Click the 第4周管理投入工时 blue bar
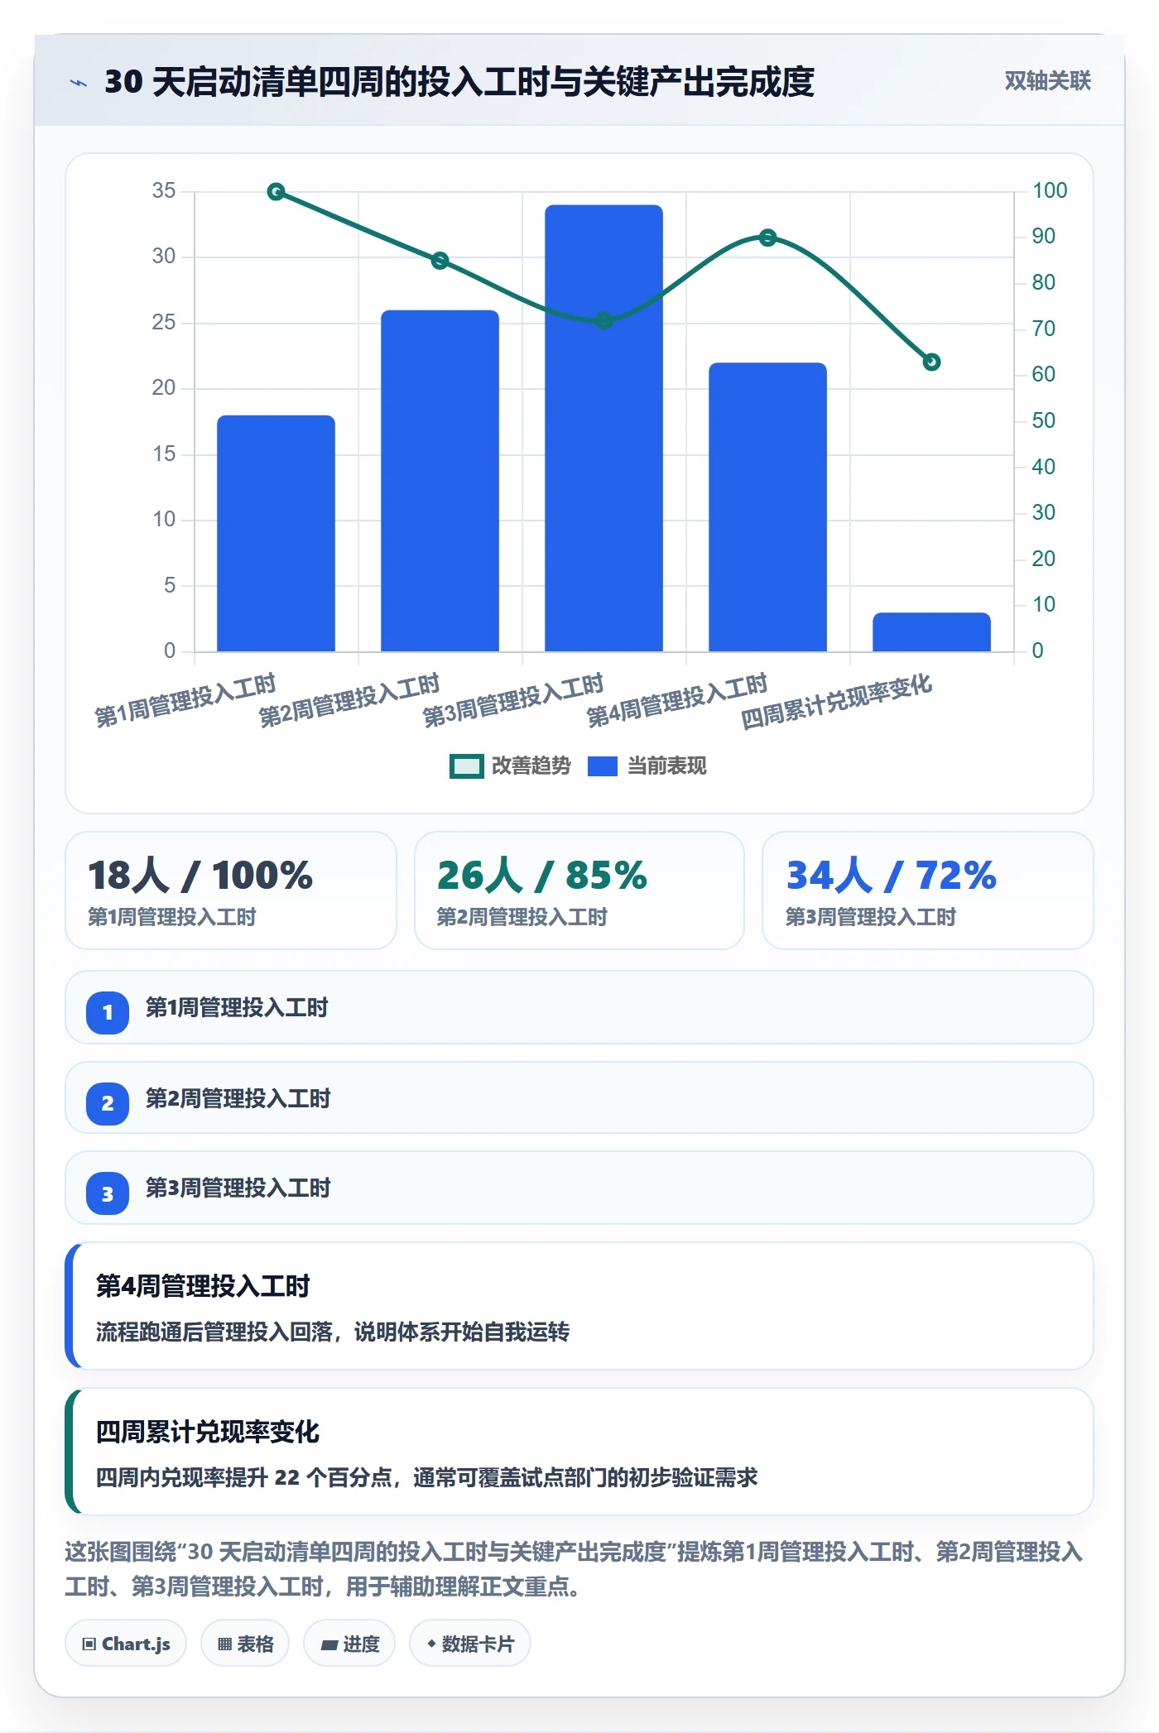 [767, 506]
